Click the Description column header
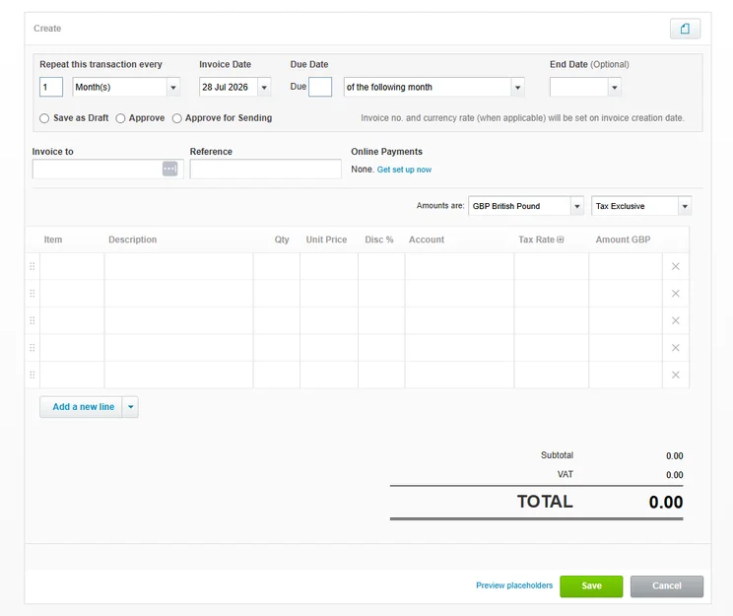Image resolution: width=733 pixels, height=616 pixels. (x=133, y=240)
